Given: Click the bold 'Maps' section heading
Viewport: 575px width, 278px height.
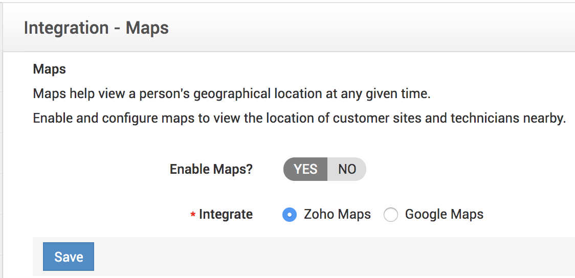Looking at the screenshot, I should point(50,68).
